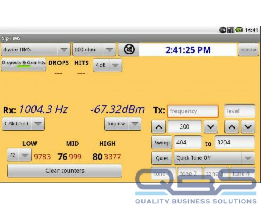
Task: Open the C-Notched filter dropdown
Action: click(x=23, y=124)
